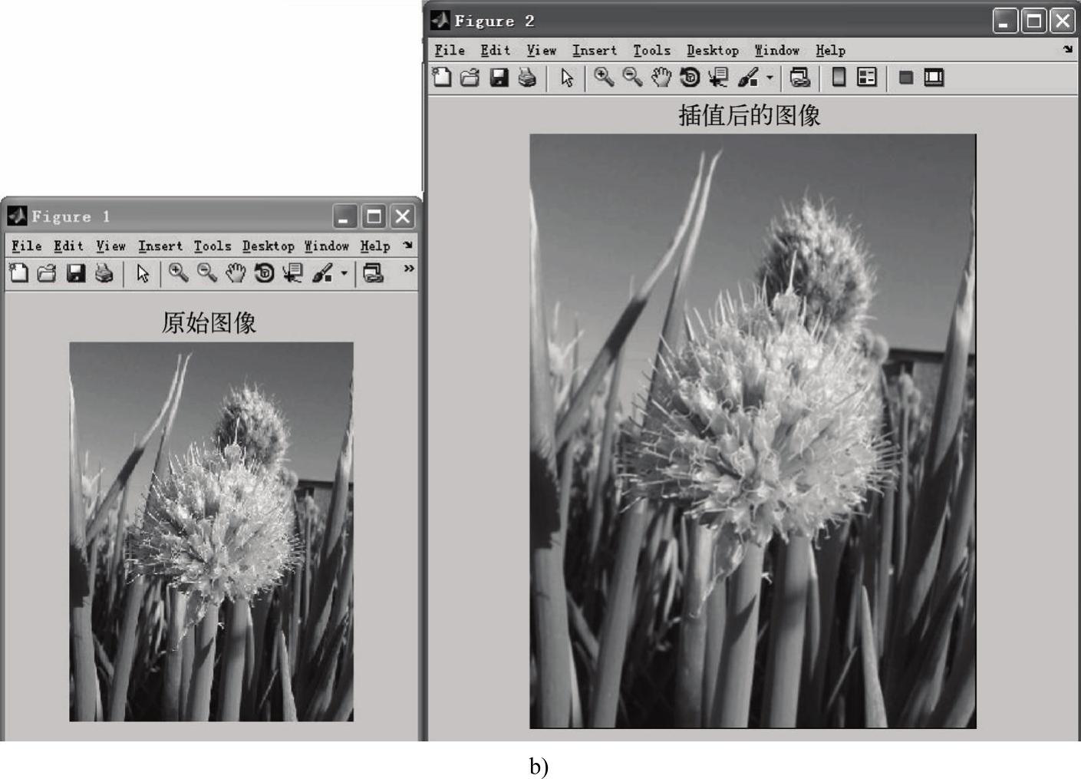Screen dimensions: 1081x779
Task: Toggle Show Plot Tools and Dock in Figure 2
Action: pyautogui.click(x=934, y=77)
